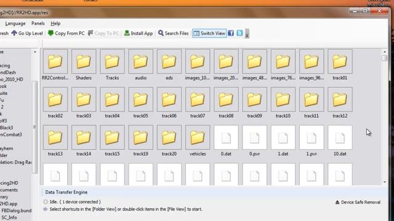Click the Data Transfer Engine header
394x221 pixels.
coord(66,192)
